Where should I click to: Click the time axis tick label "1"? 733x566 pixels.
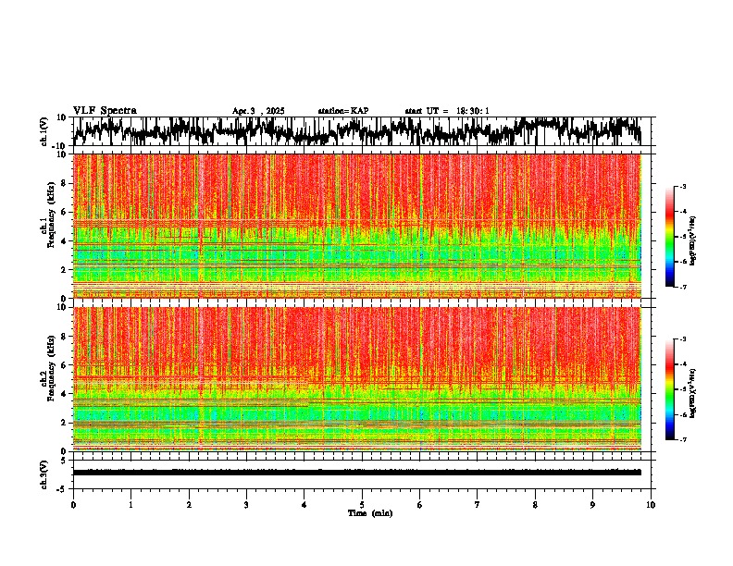click(130, 505)
